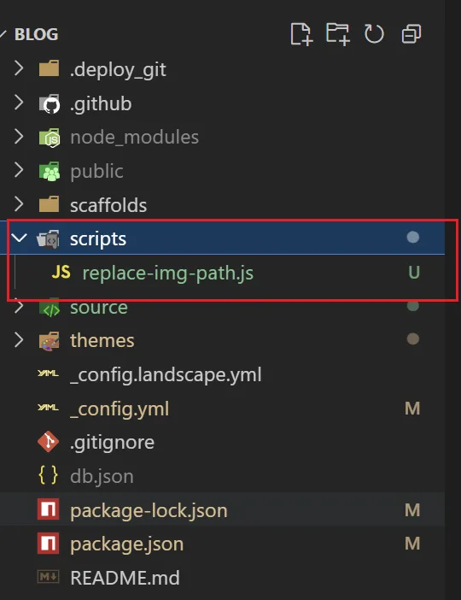
Task: Expand the themes folder chevron
Action: click(x=18, y=340)
